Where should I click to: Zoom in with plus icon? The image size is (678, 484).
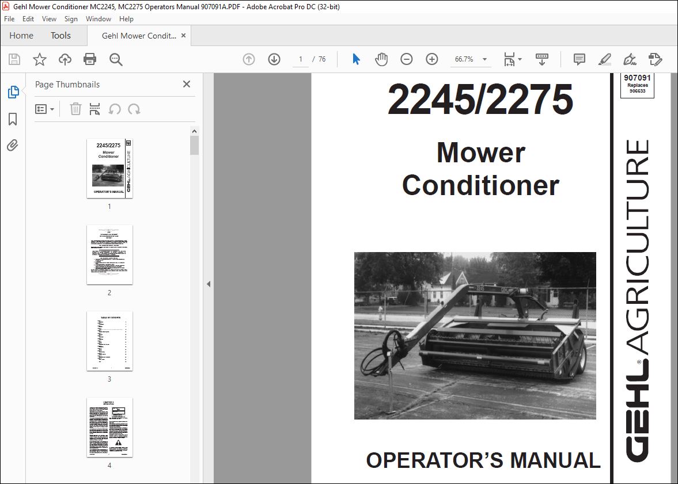tap(432, 59)
